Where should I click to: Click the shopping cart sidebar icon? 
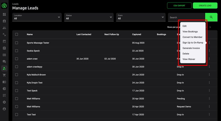pos(4,75)
